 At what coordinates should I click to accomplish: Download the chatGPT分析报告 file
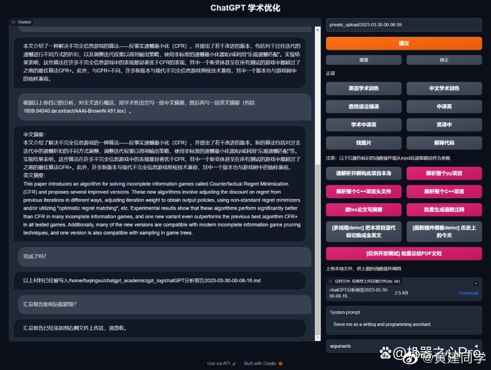468,293
